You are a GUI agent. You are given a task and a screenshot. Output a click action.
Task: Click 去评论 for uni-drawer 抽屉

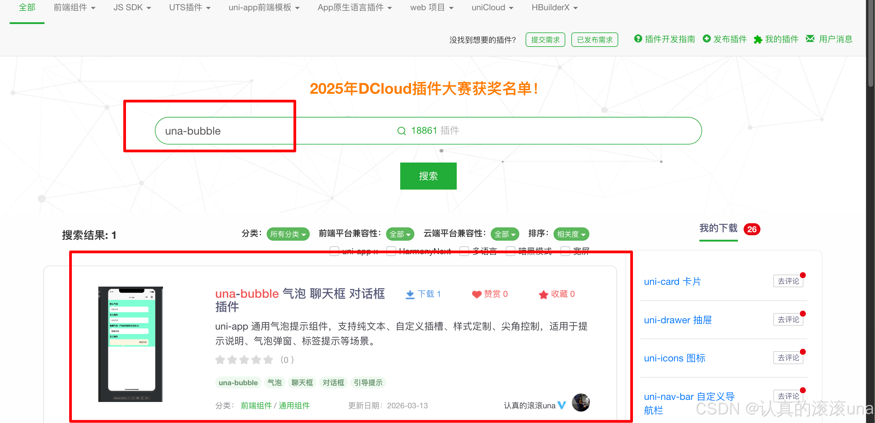pyautogui.click(x=788, y=319)
